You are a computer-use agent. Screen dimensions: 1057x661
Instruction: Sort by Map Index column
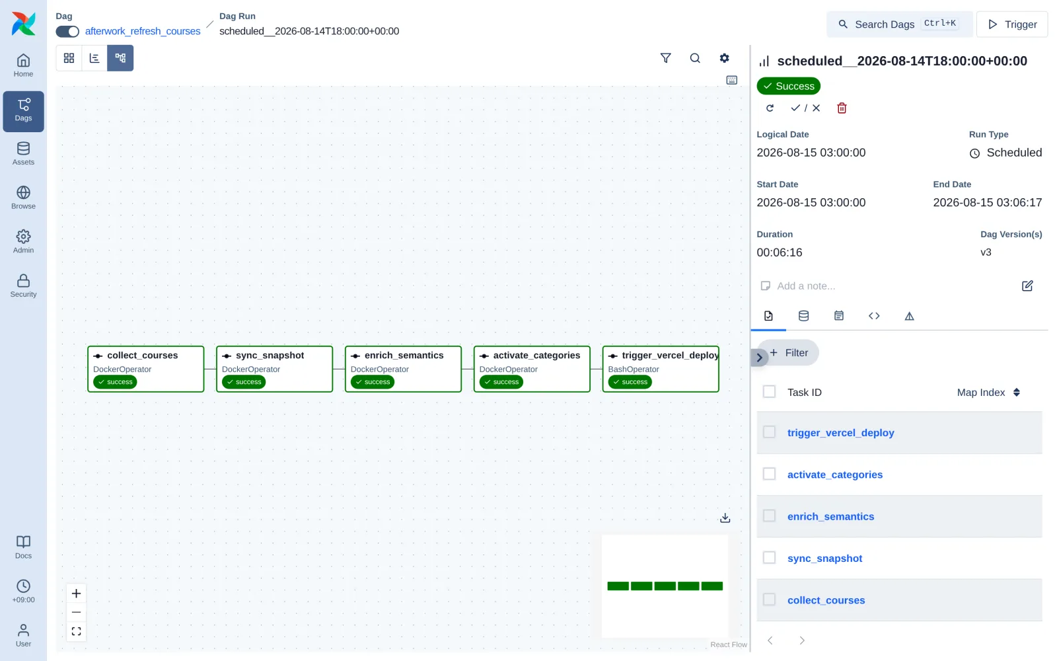click(x=989, y=393)
